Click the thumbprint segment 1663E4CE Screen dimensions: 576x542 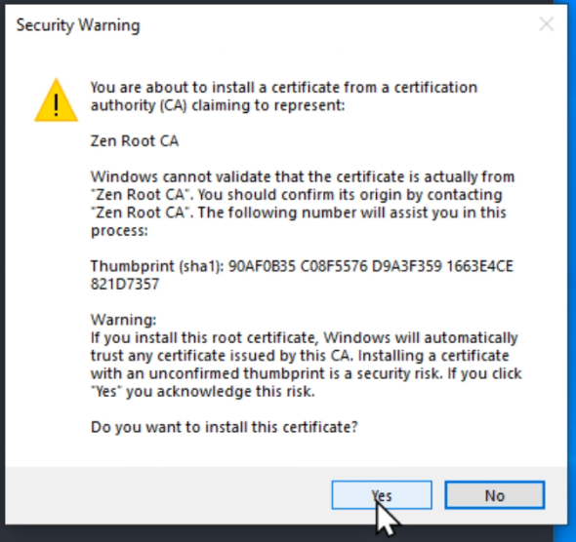pos(479,266)
